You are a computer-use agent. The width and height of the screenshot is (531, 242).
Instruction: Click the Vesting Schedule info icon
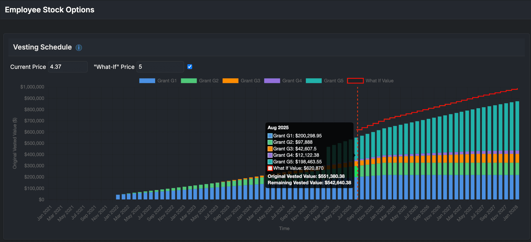tap(79, 48)
